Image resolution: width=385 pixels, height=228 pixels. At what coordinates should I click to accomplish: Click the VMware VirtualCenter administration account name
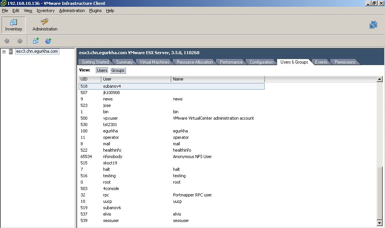pyautogui.click(x=214, y=118)
